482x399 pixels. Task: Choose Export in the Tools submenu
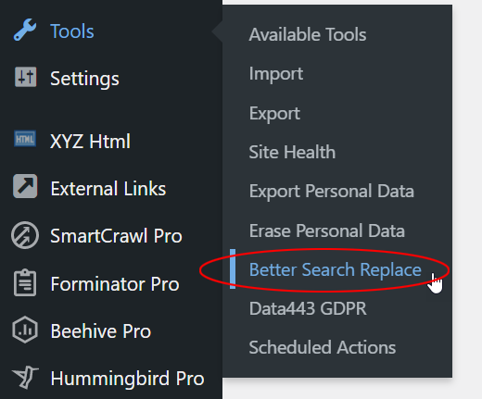tap(274, 114)
